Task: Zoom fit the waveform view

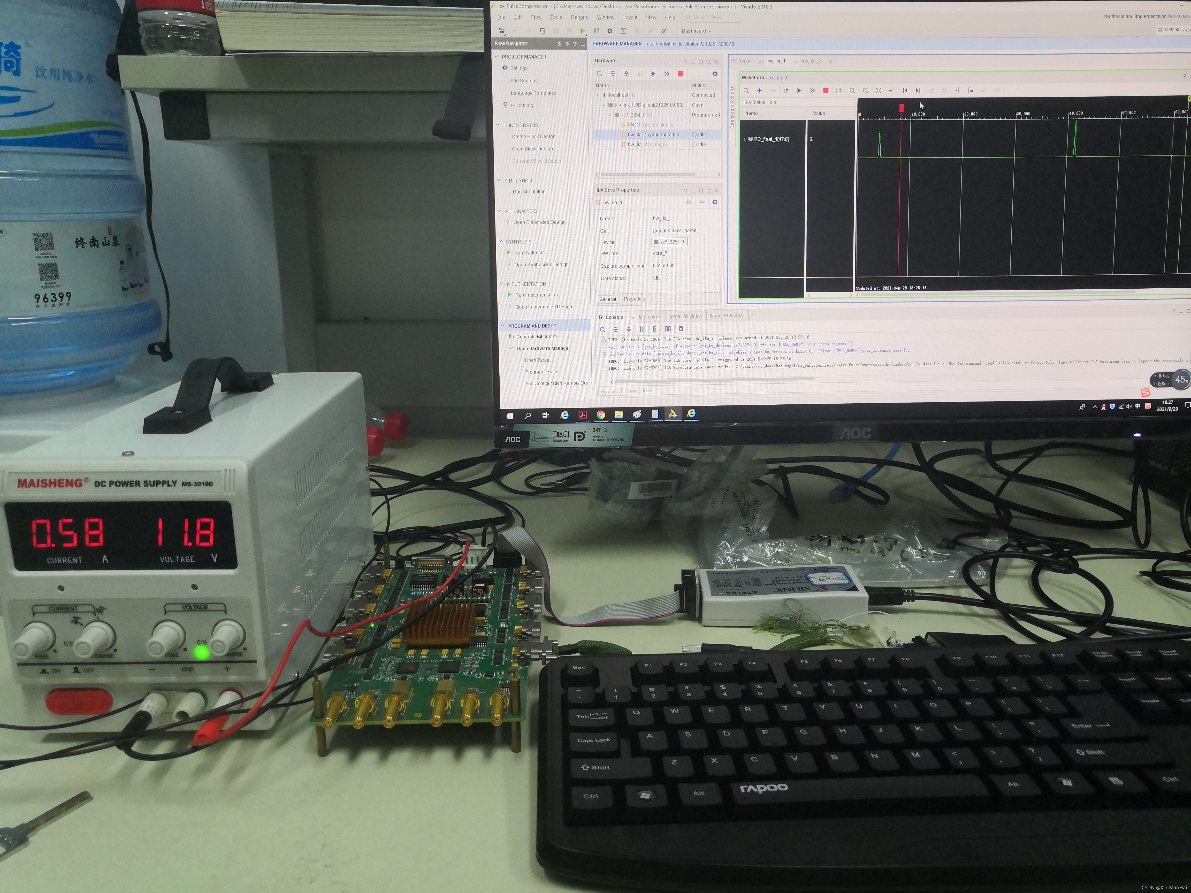Action: pos(878,90)
